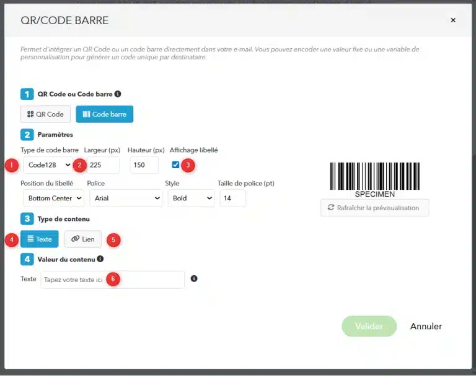Click the QR/CODE BARRE dialog title
The image size is (476, 376).
click(64, 20)
